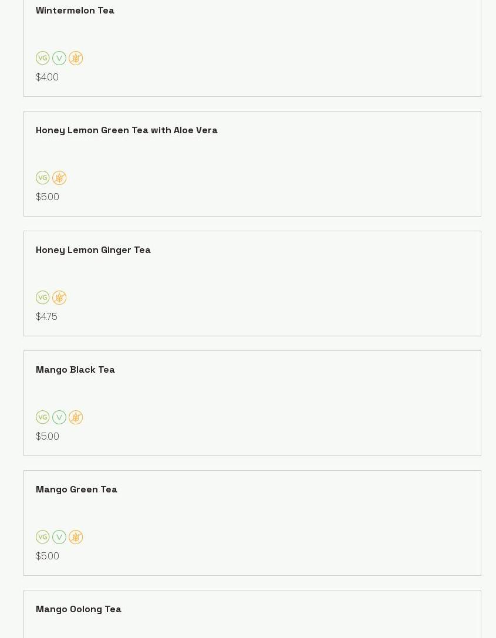Click the gluten-free icon on Mango Green Tea

(x=76, y=536)
